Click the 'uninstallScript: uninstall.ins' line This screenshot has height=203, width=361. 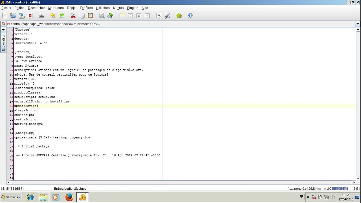[x=42, y=101]
